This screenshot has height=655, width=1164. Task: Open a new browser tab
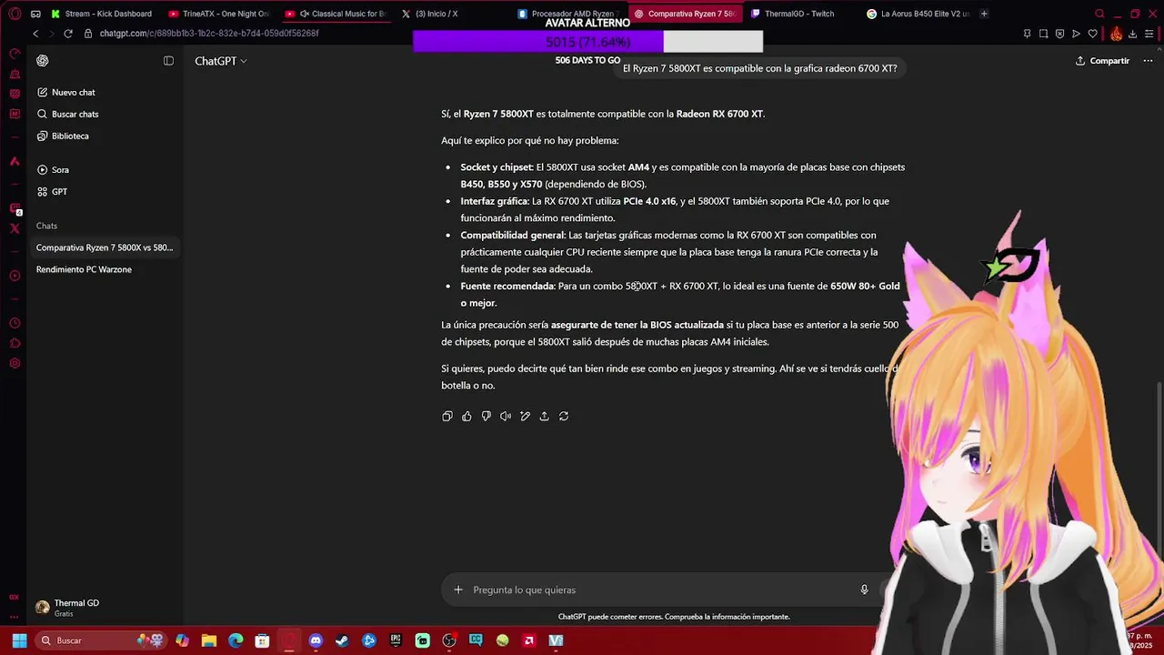pyautogui.click(x=984, y=14)
